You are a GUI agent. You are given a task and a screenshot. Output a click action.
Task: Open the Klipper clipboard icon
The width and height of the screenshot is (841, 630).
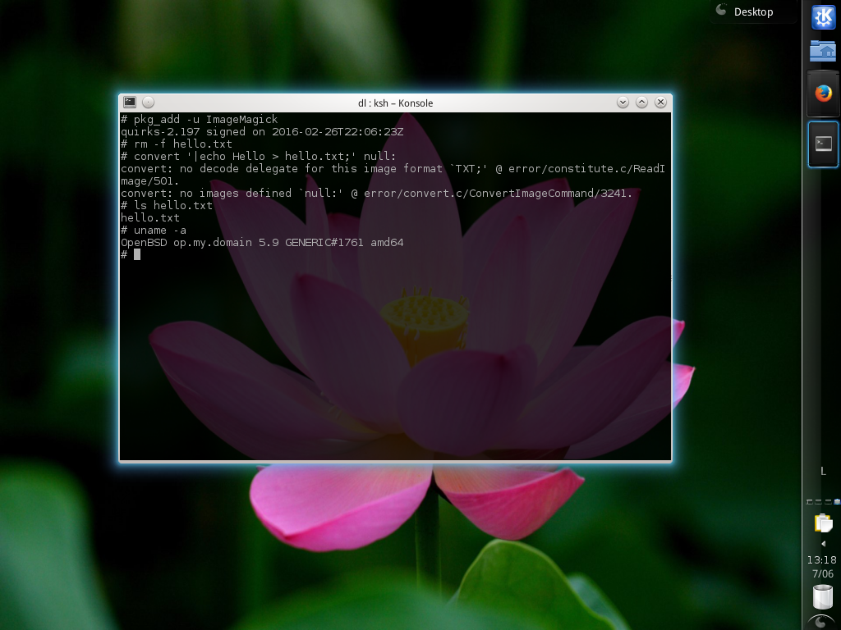pyautogui.click(x=823, y=523)
